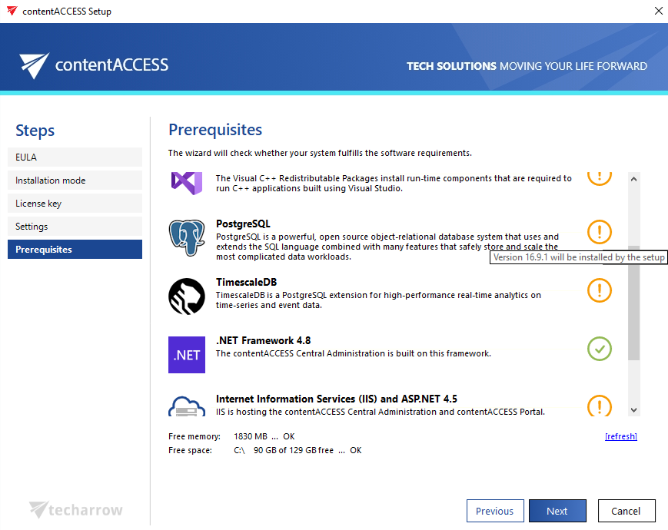This screenshot has height=530, width=668.
Task: Click the contentACCESS paper plane logo
Action: 35,66
